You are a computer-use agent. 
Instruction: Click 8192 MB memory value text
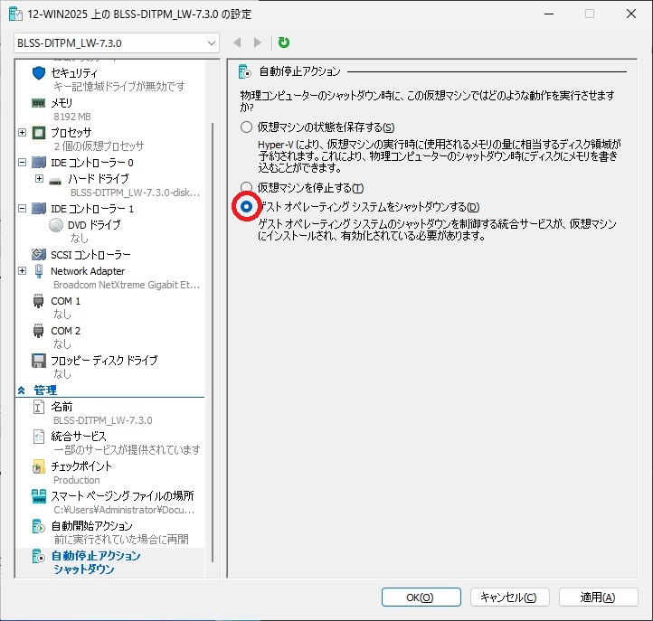pos(72,117)
